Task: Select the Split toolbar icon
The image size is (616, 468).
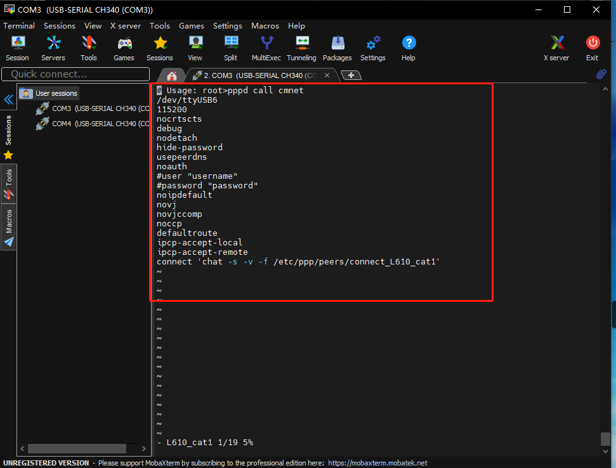Action: (x=231, y=48)
